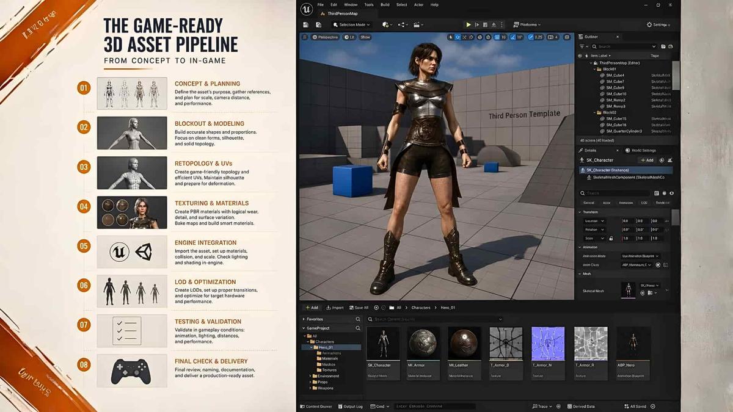
Task: Collapse the Transform section
Action: tap(580, 212)
